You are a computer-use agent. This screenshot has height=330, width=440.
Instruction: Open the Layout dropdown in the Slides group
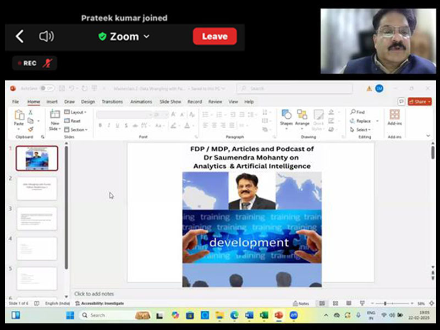(75, 112)
